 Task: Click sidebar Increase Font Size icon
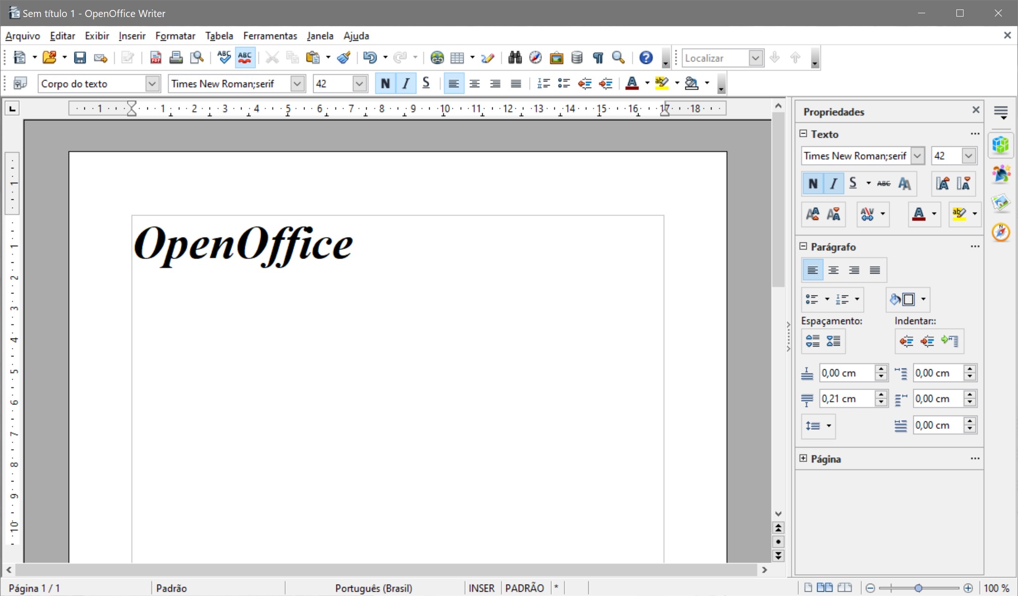pyautogui.click(x=943, y=184)
